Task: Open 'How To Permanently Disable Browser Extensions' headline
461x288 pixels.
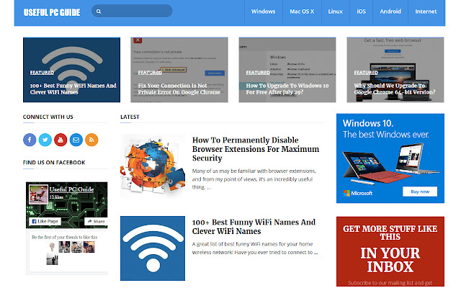Action: pyautogui.click(x=256, y=149)
